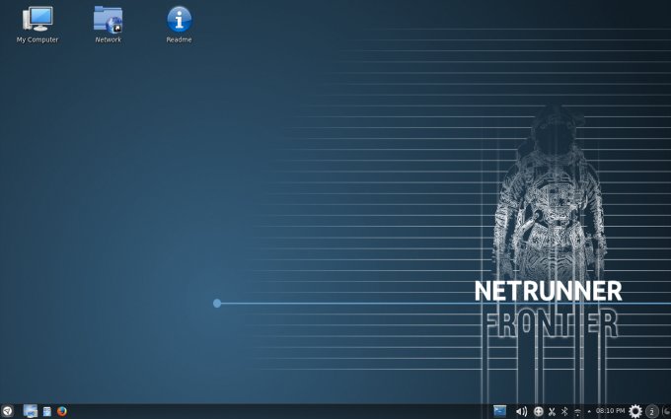Click the round crosshair tray icon
671x419 pixels.
539,412
